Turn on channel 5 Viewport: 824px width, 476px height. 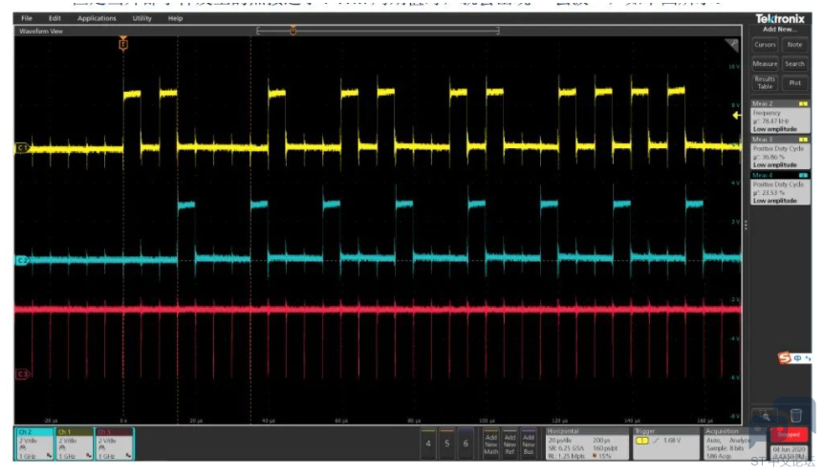[x=446, y=444]
